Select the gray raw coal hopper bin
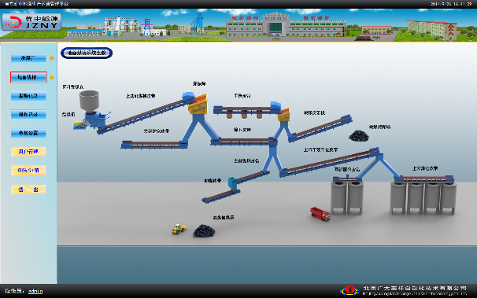 (x=89, y=101)
